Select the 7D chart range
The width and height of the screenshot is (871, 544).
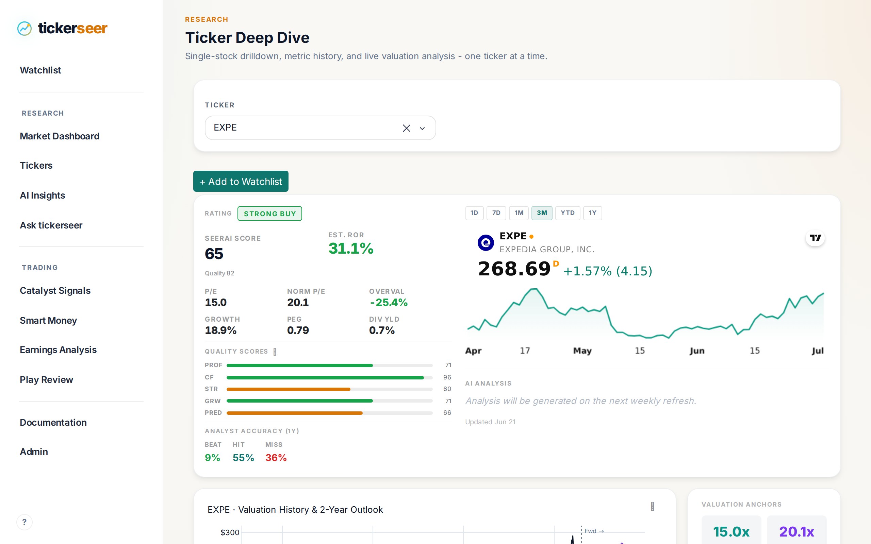(x=496, y=213)
